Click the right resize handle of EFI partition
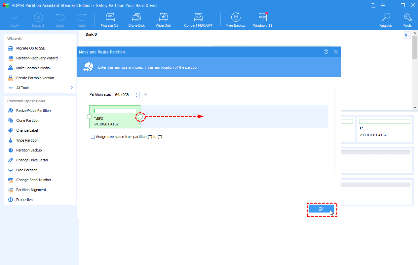 tap(140, 116)
